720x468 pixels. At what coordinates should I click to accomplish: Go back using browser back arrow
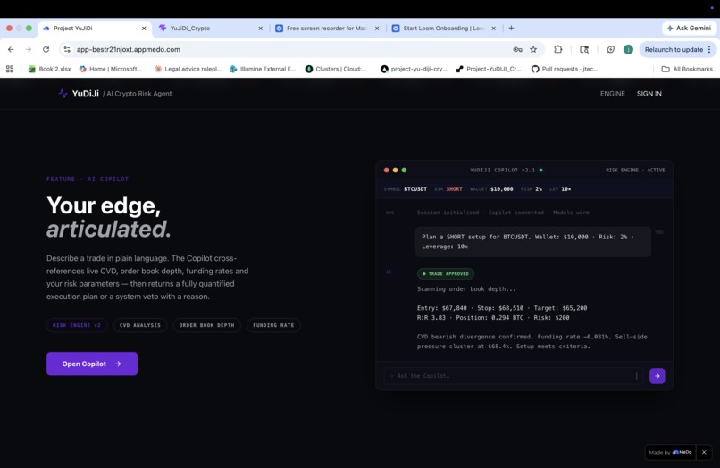click(11, 50)
